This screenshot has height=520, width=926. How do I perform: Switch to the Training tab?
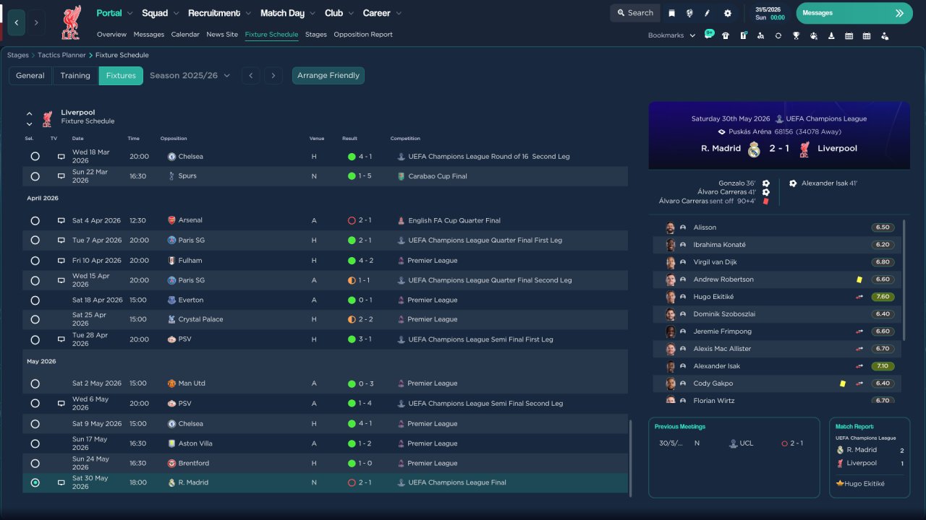pos(75,75)
